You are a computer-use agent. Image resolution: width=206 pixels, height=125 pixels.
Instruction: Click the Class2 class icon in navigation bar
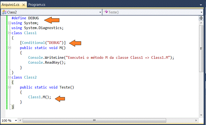pos(4,12)
